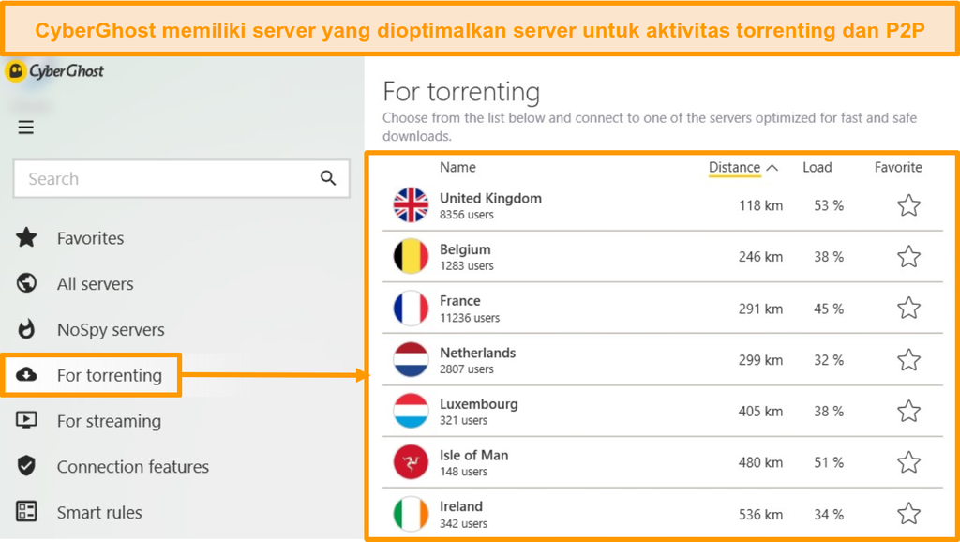Click the search magnifier icon
960x542 pixels.
pos(328,178)
